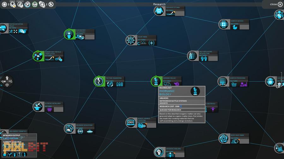Click the Queued For Research status line

coord(182,110)
